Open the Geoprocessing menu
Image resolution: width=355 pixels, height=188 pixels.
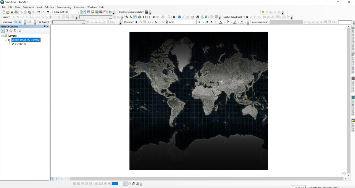(x=64, y=7)
